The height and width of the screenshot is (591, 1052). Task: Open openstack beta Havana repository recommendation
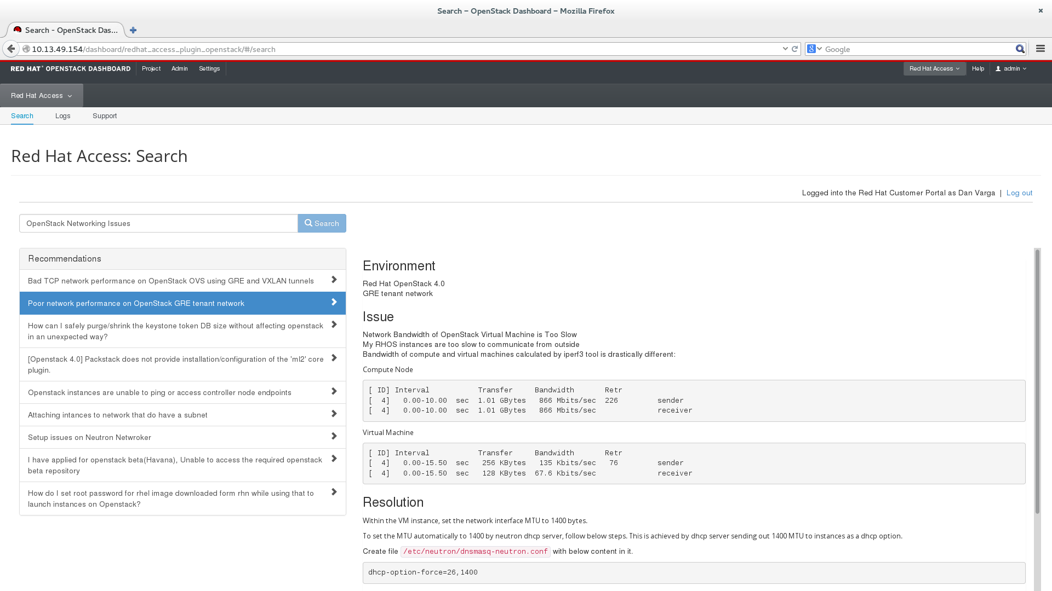click(182, 465)
